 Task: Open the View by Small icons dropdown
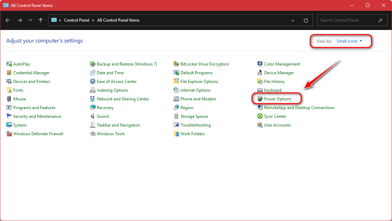tap(349, 41)
